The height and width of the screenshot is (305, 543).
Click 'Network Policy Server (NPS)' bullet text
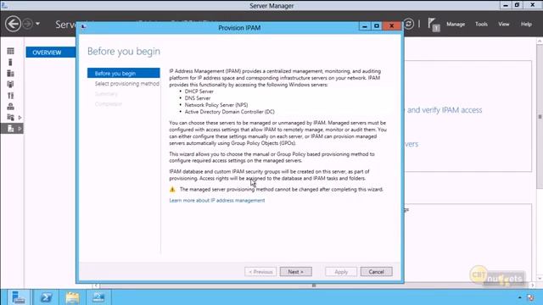[216, 105]
